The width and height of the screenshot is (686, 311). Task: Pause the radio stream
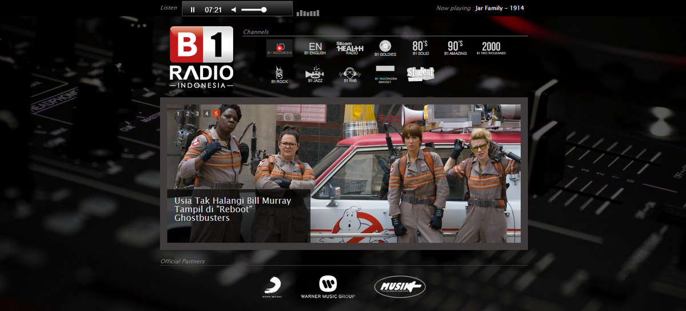coord(193,10)
